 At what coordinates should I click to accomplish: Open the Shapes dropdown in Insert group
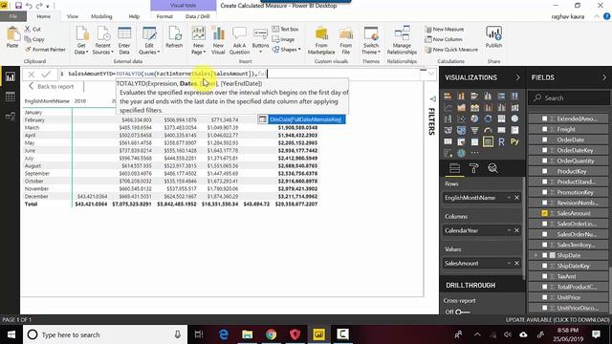[287, 50]
